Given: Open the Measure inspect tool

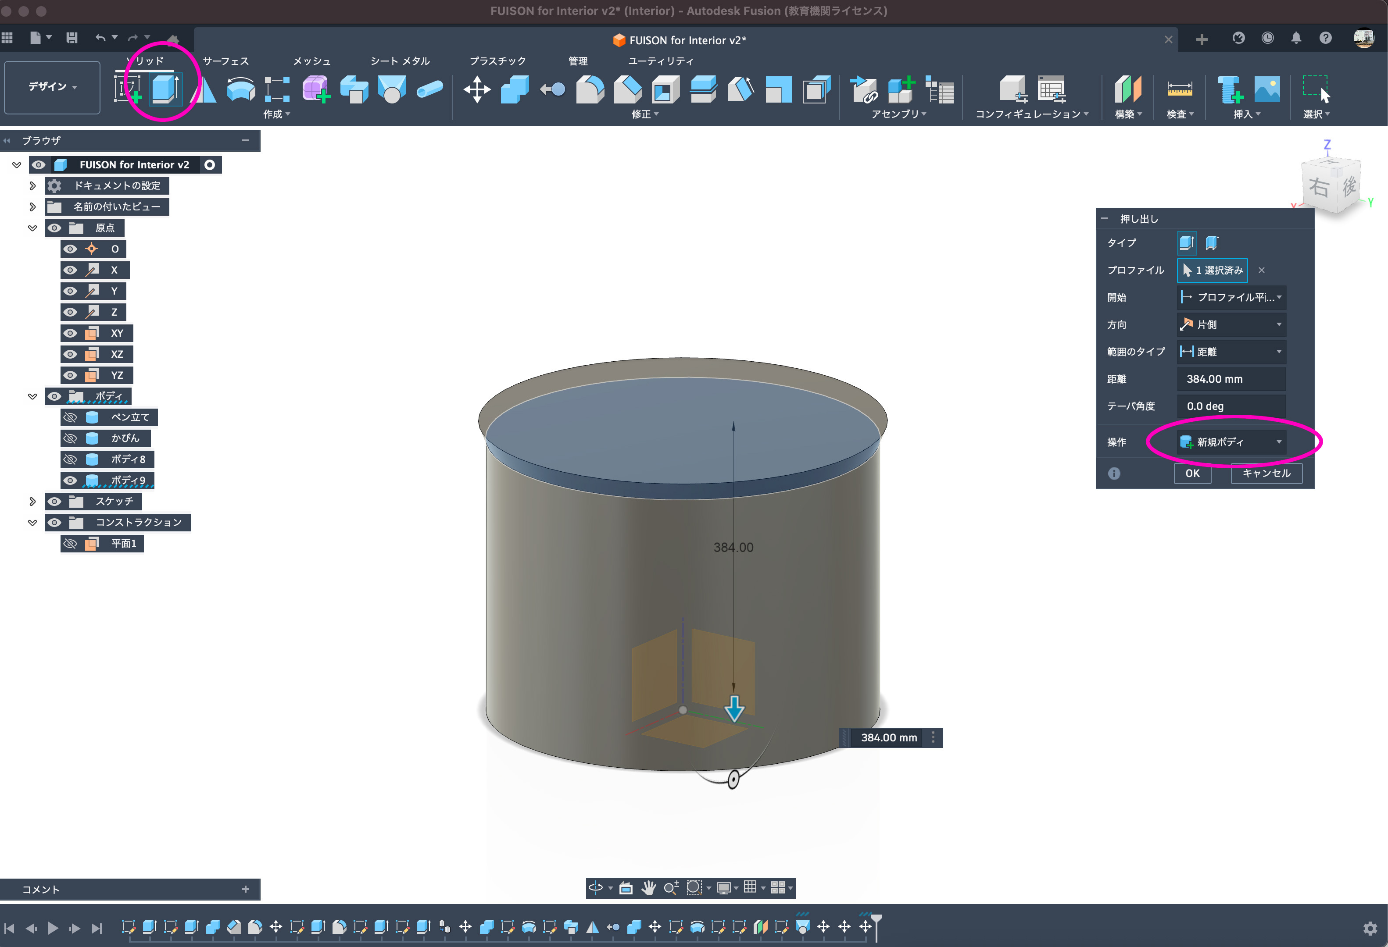Looking at the screenshot, I should click(1179, 89).
